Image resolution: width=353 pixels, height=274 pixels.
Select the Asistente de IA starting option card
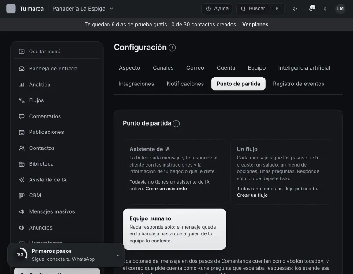pyautogui.click(x=174, y=172)
